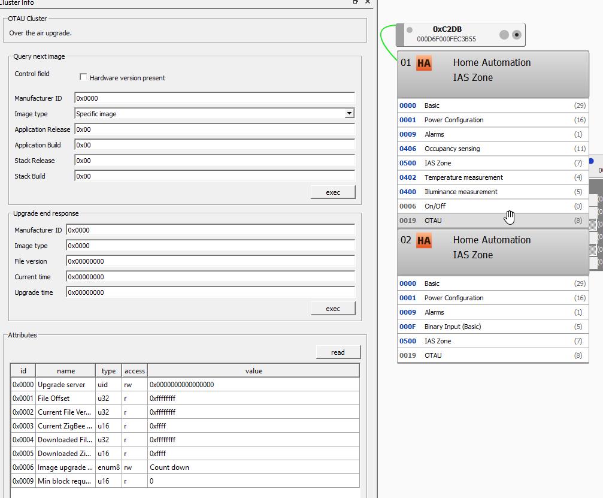Viewport: 603px width, 498px height.
Task: Click the Upgrade time field
Action: [210, 292]
